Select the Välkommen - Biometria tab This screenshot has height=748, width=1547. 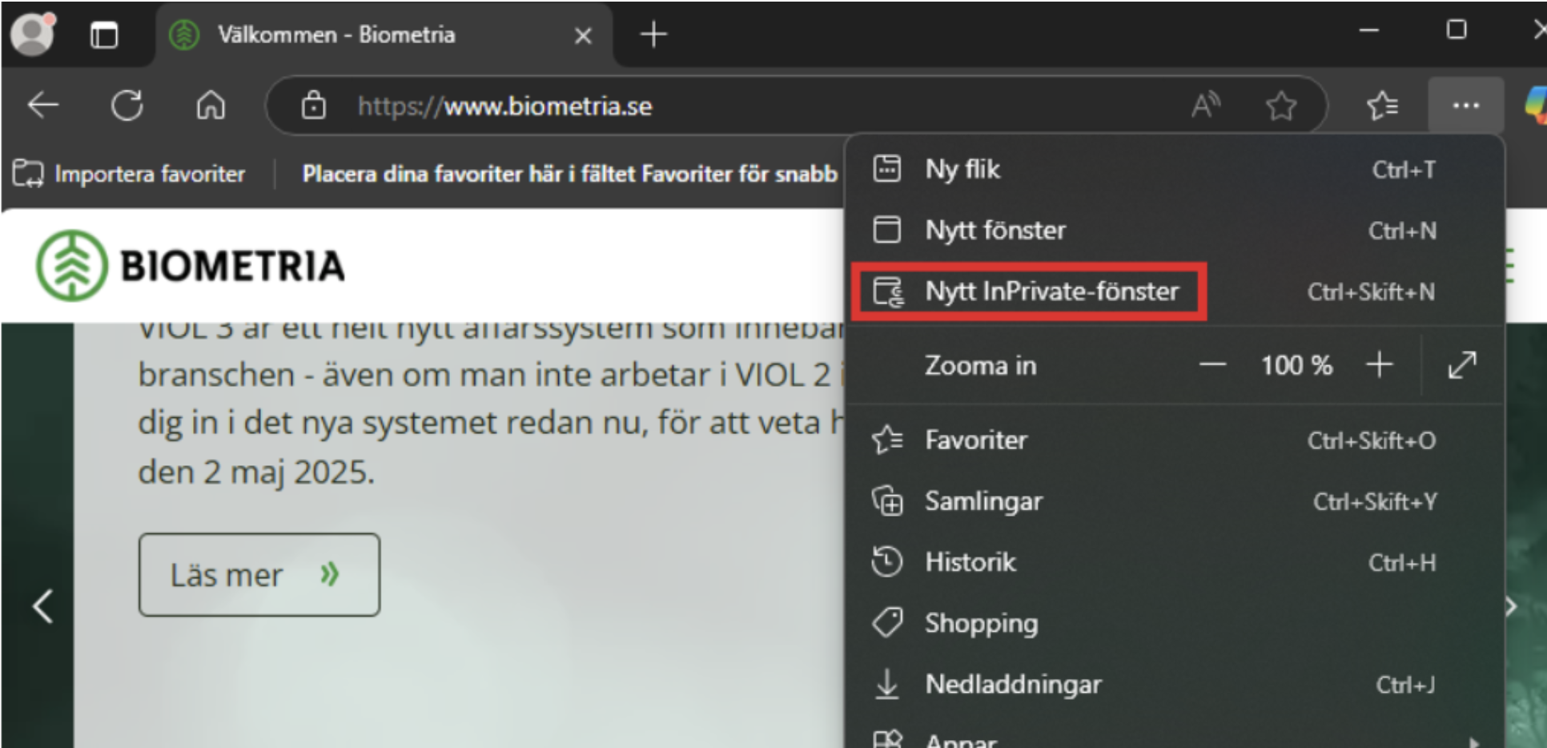pyautogui.click(x=384, y=35)
